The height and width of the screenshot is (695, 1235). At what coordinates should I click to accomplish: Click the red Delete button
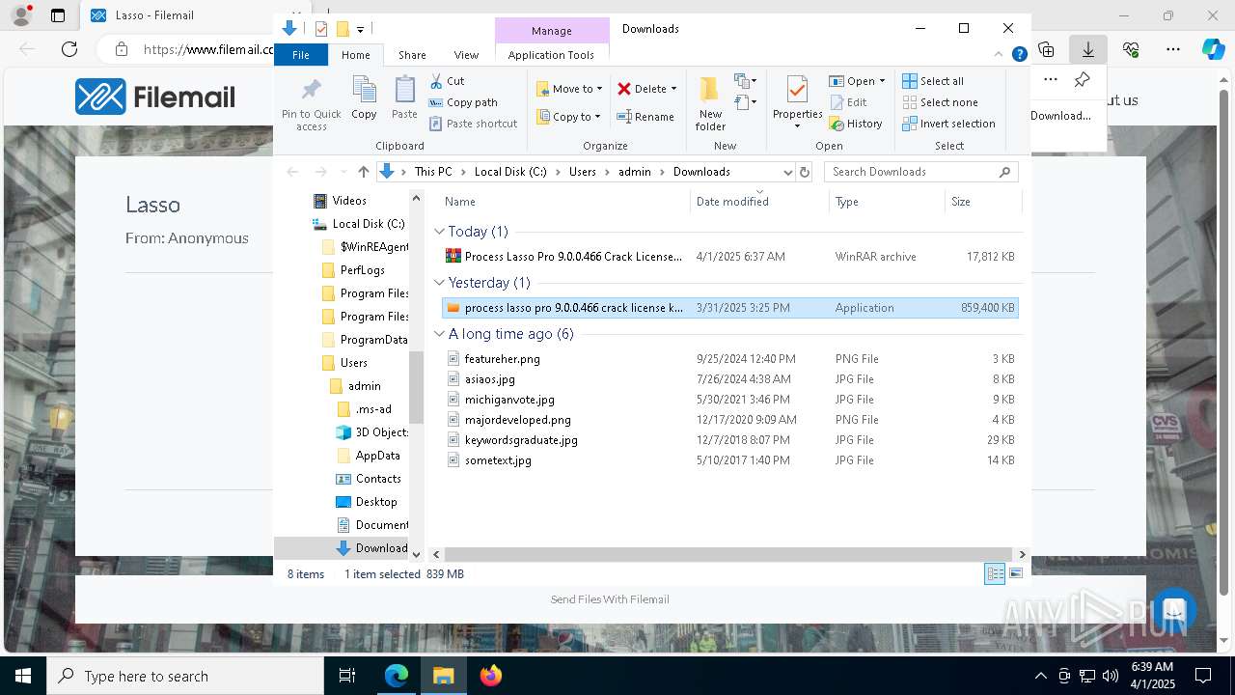click(x=646, y=89)
